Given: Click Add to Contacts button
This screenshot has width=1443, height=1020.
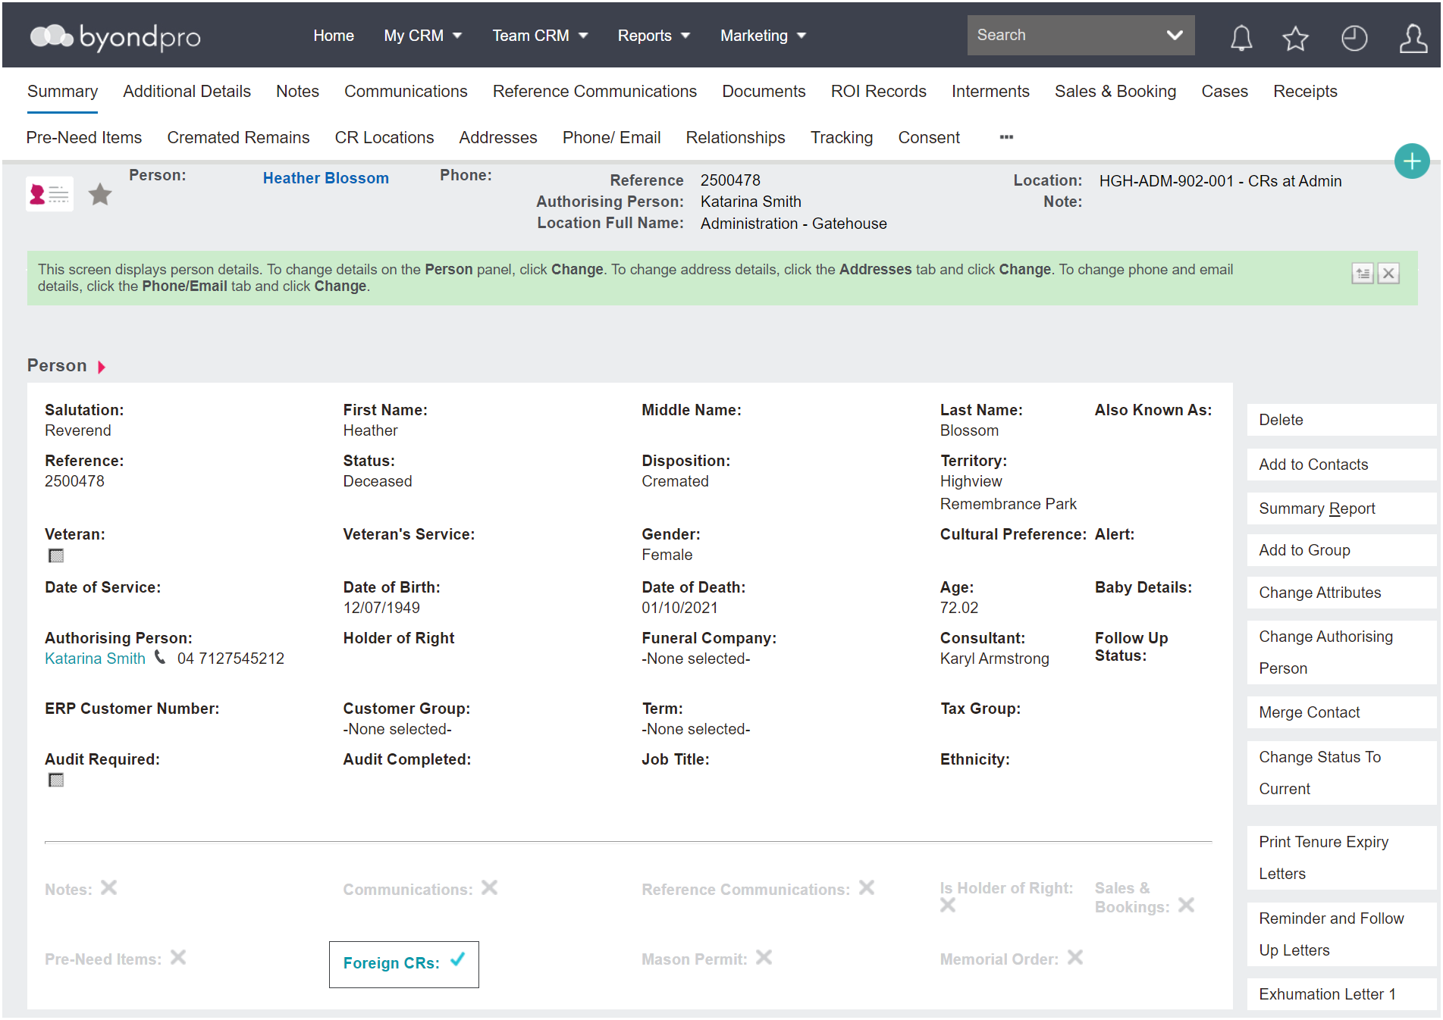Looking at the screenshot, I should (x=1341, y=465).
